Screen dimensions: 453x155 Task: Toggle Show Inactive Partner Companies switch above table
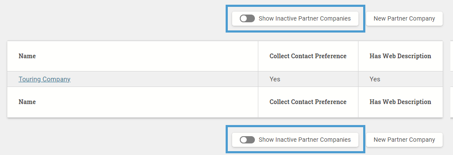click(x=247, y=19)
